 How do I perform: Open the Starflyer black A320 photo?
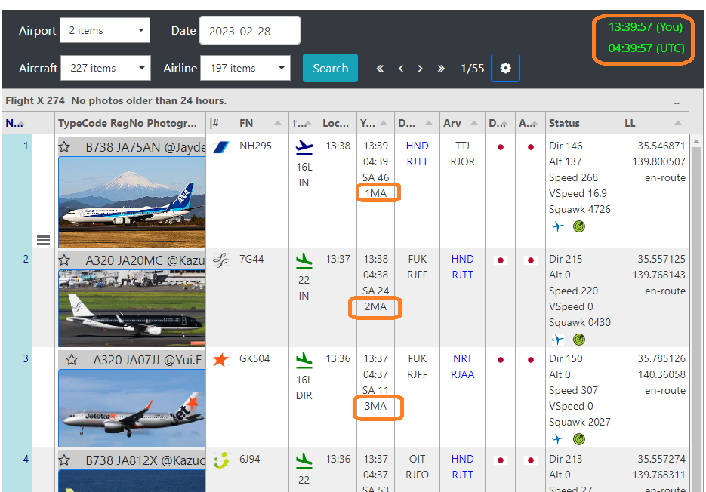132,308
